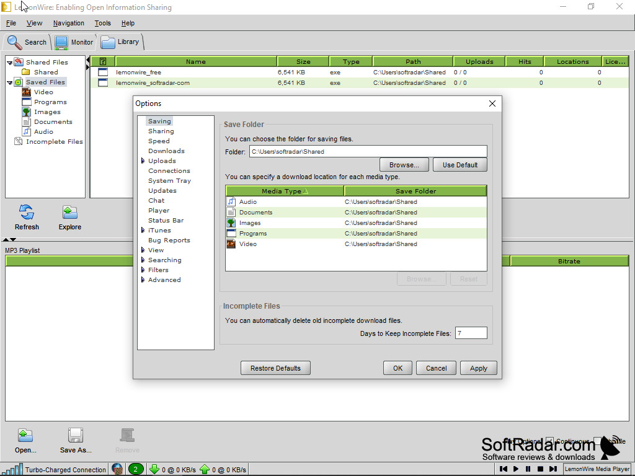Pause the media player
The width and height of the screenshot is (635, 476).
(528, 469)
